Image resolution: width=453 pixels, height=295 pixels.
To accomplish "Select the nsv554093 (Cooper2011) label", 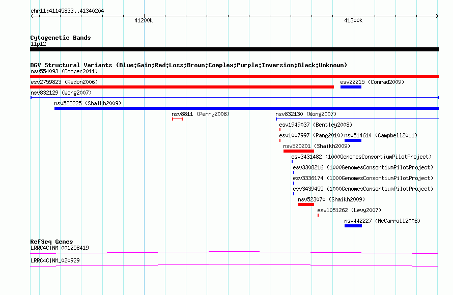I will [x=64, y=71].
